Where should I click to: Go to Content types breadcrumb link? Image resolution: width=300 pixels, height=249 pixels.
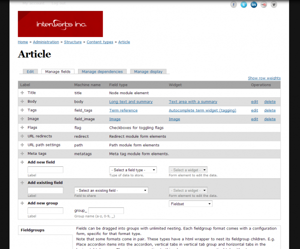pyautogui.click(x=100, y=42)
